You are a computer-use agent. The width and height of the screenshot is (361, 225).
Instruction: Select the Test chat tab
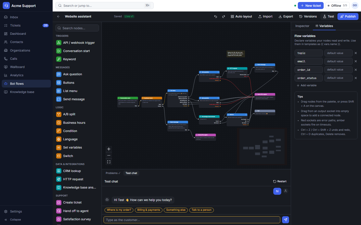point(131,173)
